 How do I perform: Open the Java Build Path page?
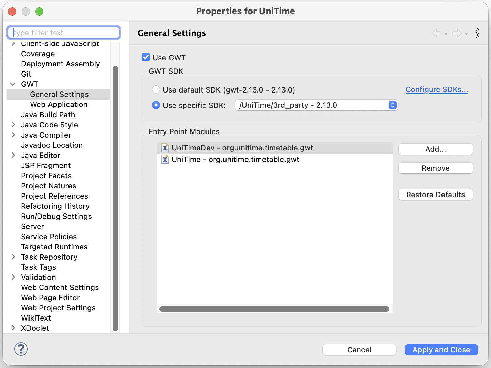[48, 115]
